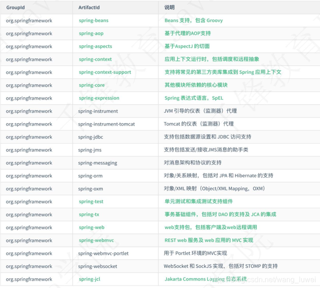This screenshot has width=320, height=288.
Task: Click description '支持包括发送/接收JMS消息的助手类'
Action: (206, 150)
